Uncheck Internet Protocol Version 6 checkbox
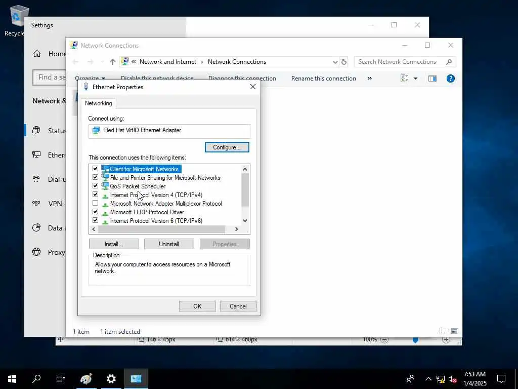Viewport: 518px width, 389px height. tap(95, 220)
